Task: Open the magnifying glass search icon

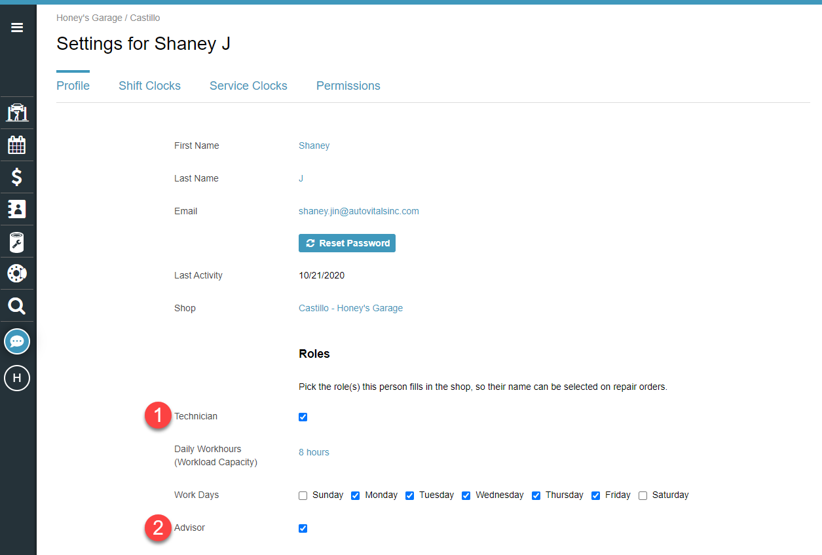Action: 17,305
